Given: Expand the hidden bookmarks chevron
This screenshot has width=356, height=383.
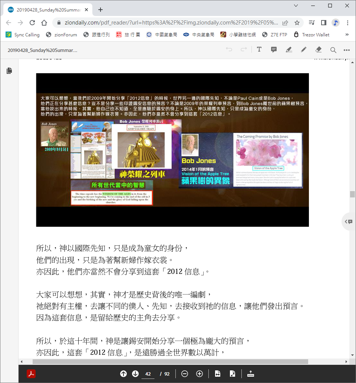Looking at the screenshot, I should coord(347,35).
